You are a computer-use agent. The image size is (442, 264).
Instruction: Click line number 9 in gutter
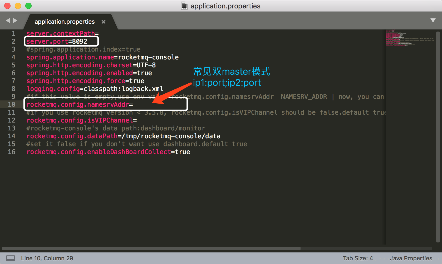tap(13, 97)
